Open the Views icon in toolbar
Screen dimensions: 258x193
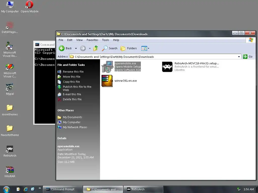(x=144, y=49)
